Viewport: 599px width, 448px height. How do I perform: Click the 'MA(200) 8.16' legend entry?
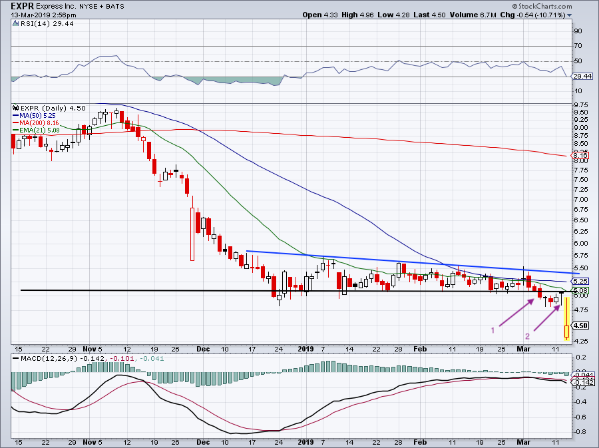point(35,123)
